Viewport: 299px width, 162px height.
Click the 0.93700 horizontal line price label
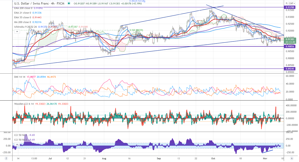(x=290, y=7)
